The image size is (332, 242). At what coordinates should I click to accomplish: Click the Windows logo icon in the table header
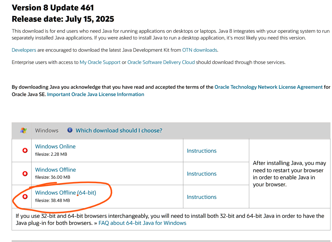point(23,130)
